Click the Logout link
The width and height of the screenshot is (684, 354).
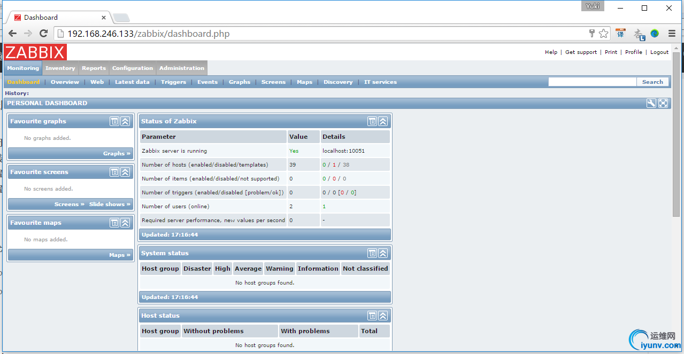click(x=659, y=52)
